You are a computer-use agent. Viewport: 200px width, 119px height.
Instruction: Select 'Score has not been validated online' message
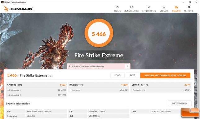point(88,66)
